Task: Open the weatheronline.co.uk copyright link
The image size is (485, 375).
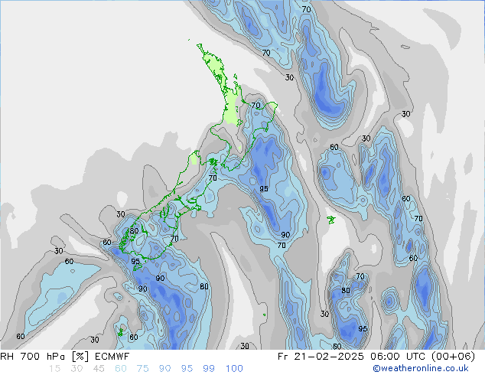Action: point(421,368)
